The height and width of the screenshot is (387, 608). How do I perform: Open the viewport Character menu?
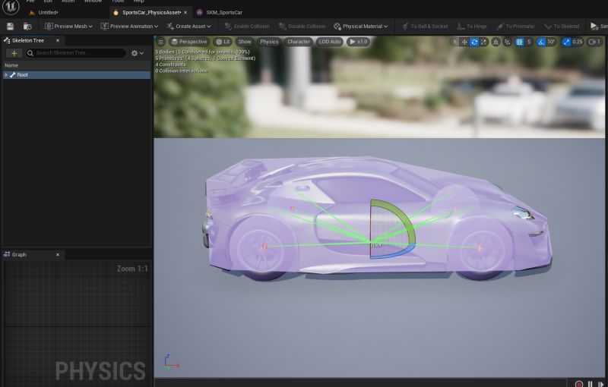coord(298,42)
